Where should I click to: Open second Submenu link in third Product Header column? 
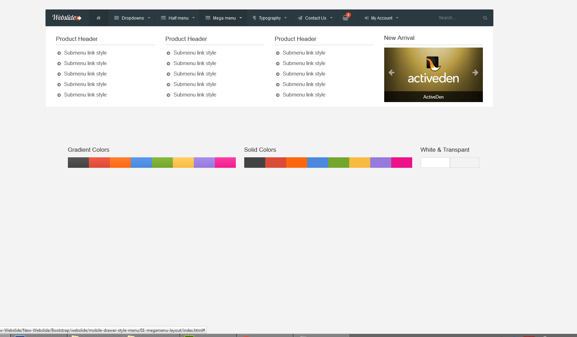pyautogui.click(x=304, y=63)
